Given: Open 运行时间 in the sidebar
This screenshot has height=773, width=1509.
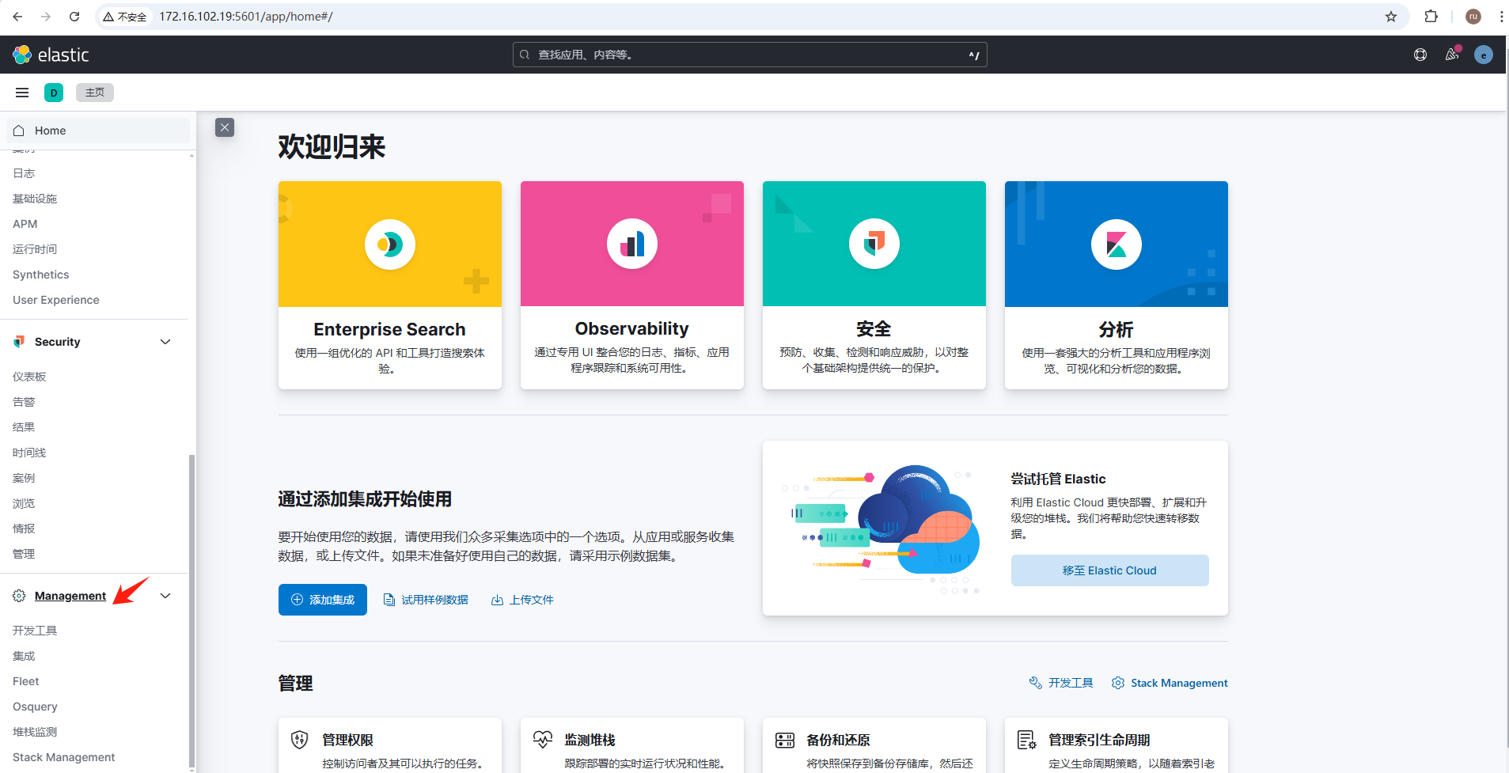Looking at the screenshot, I should pos(35,249).
